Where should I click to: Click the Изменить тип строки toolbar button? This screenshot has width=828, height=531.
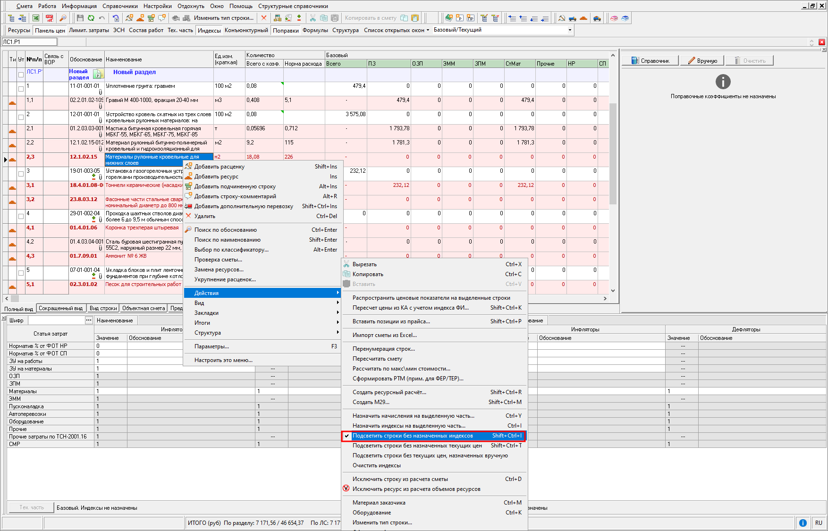223,18
